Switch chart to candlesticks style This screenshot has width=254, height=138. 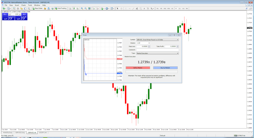pos(74,8)
